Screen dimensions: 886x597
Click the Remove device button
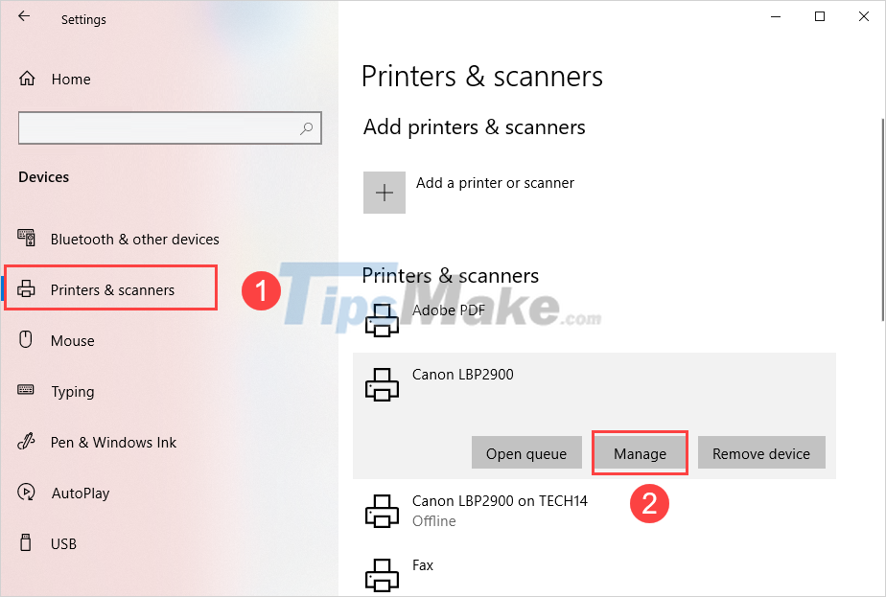(761, 452)
